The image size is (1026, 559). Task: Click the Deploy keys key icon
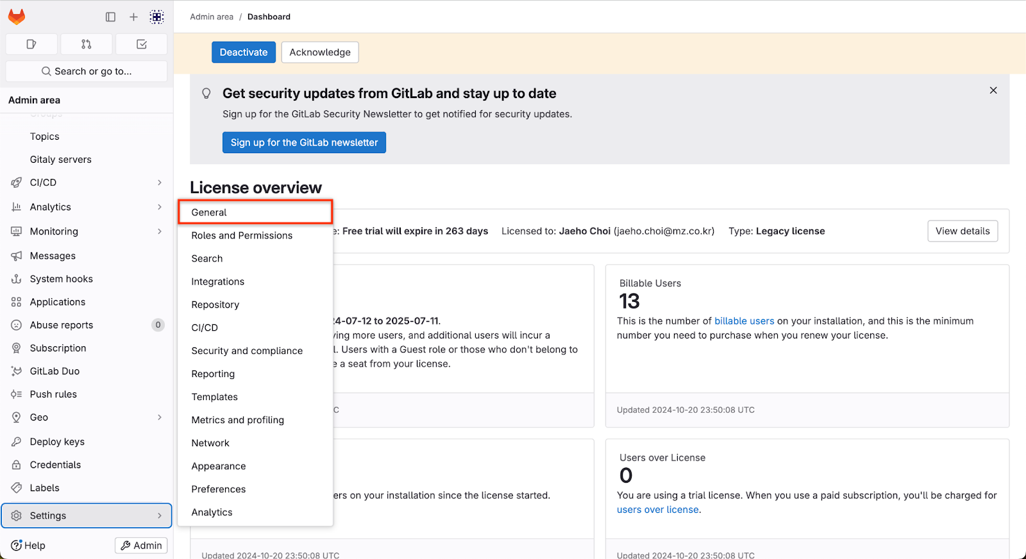click(17, 442)
